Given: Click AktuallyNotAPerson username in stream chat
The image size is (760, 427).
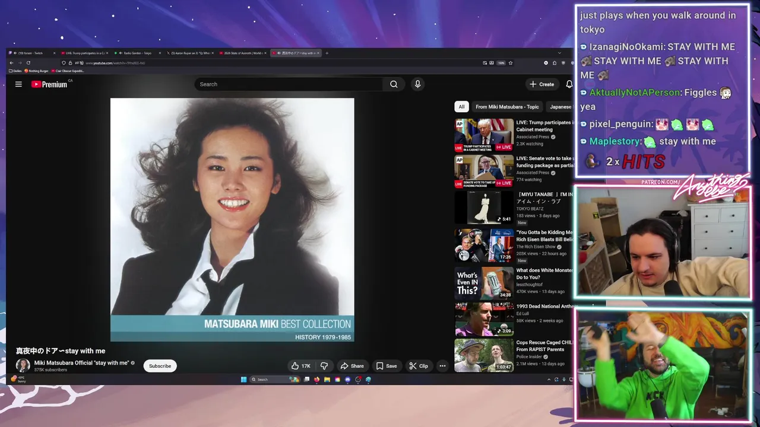Looking at the screenshot, I should (x=635, y=93).
